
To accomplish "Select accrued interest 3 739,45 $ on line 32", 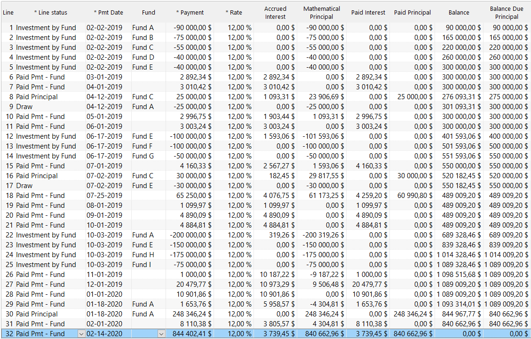I will 279,334.
